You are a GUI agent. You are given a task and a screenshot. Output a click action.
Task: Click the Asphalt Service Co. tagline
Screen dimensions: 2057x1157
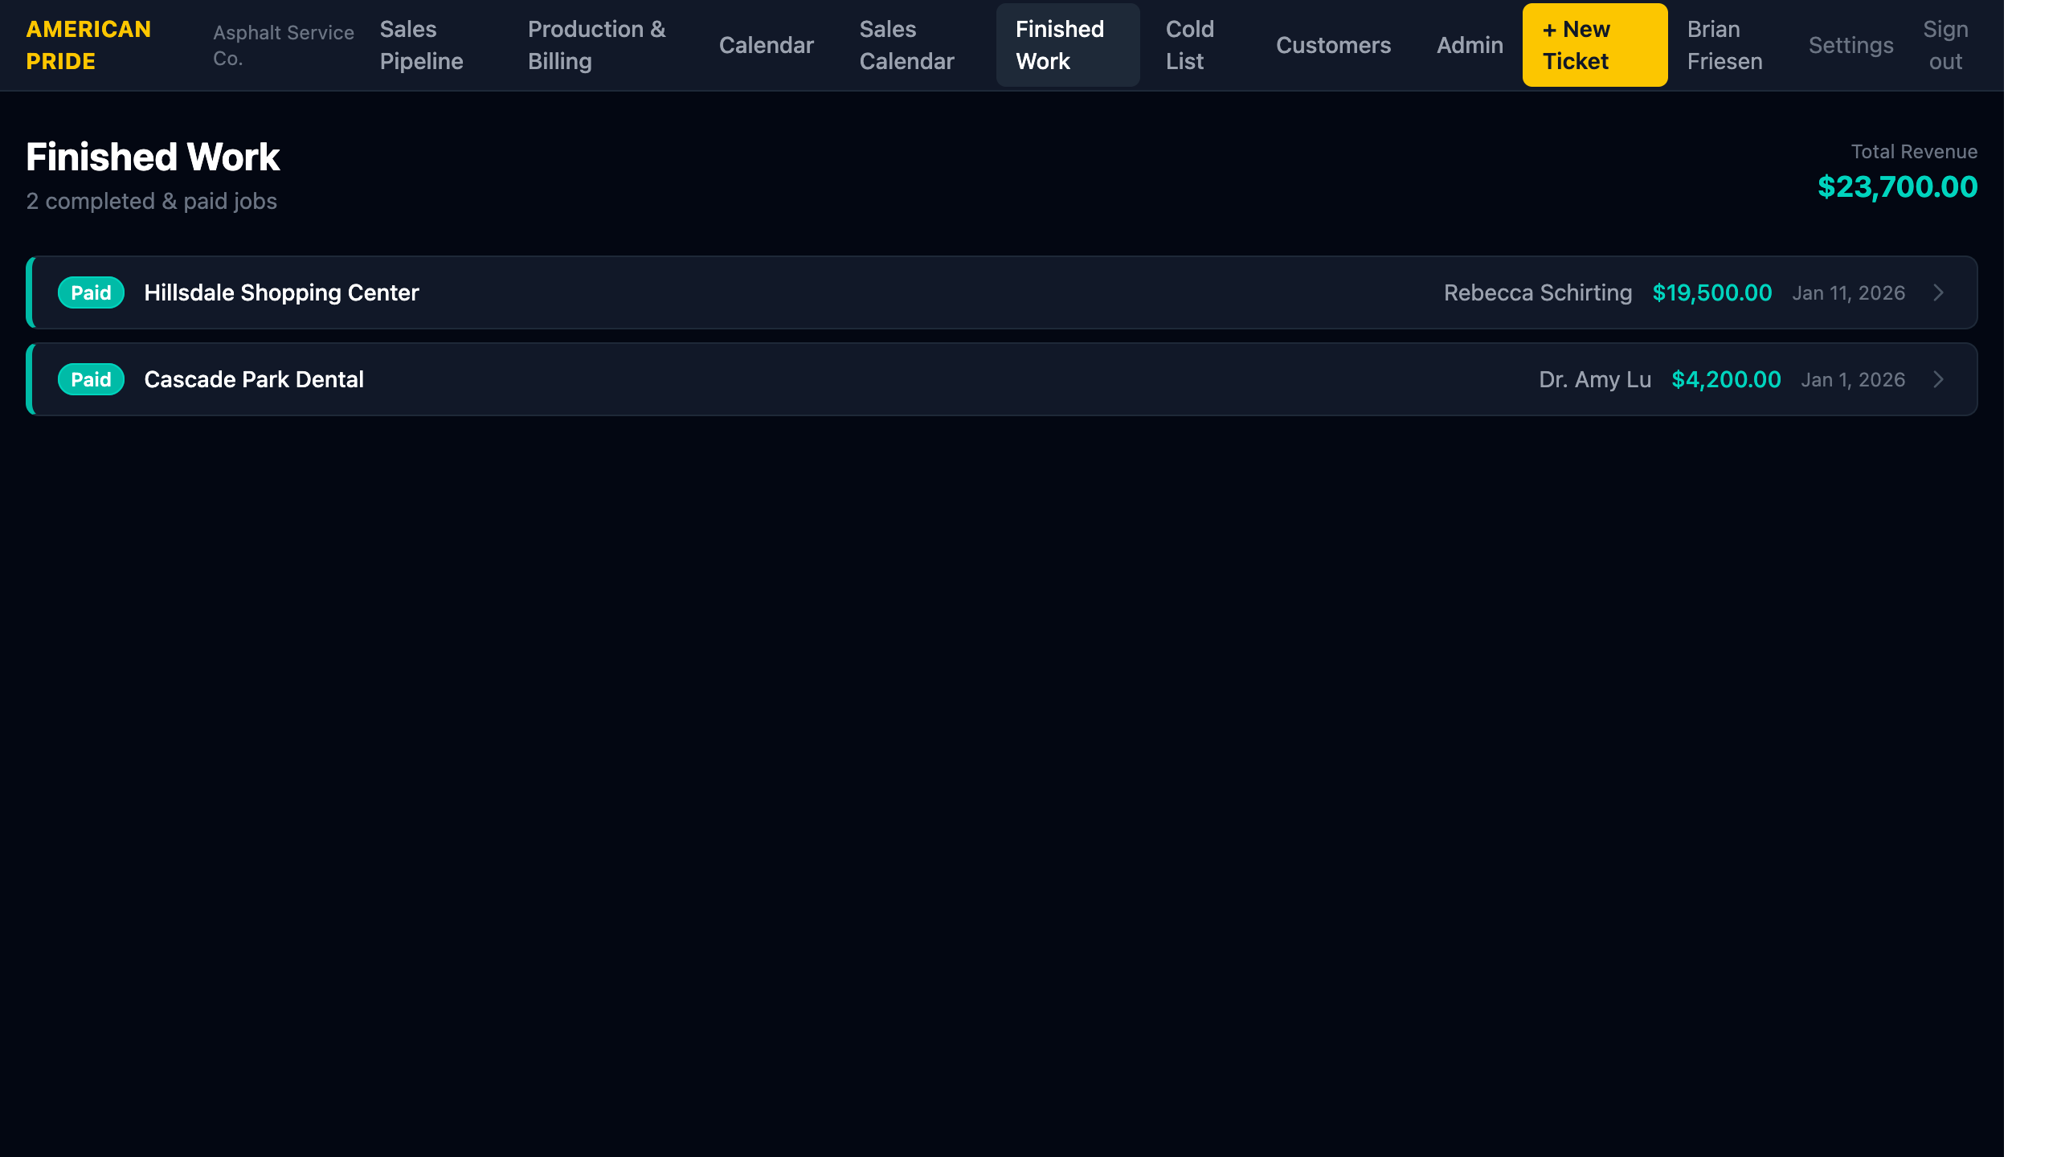pos(284,45)
